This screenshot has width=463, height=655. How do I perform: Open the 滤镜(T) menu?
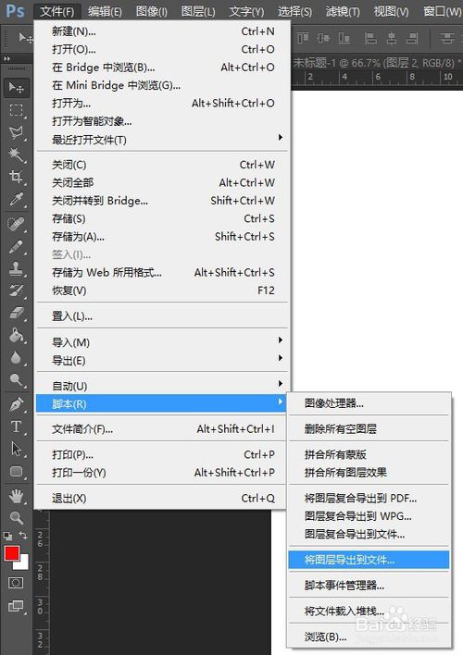(343, 11)
